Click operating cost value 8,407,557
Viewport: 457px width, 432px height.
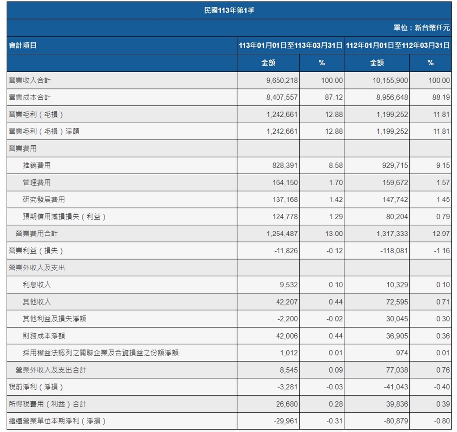282,97
